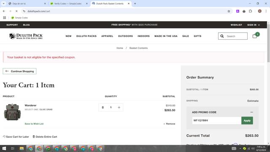Viewport: 270px width, 152px height.
Task: Click the Free Shipping banner text
Action: [x=134, y=25]
